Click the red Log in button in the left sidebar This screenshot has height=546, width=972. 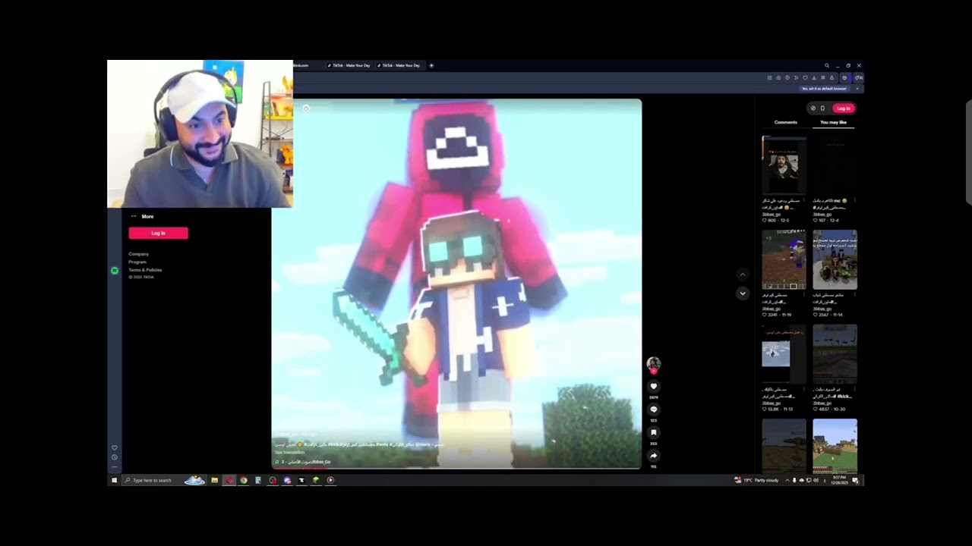[x=158, y=233]
